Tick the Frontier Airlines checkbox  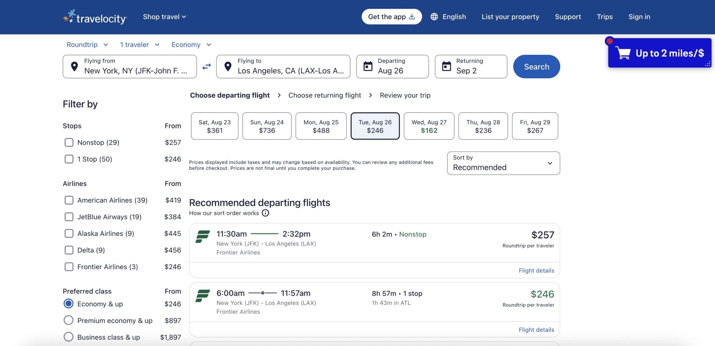[x=69, y=267]
